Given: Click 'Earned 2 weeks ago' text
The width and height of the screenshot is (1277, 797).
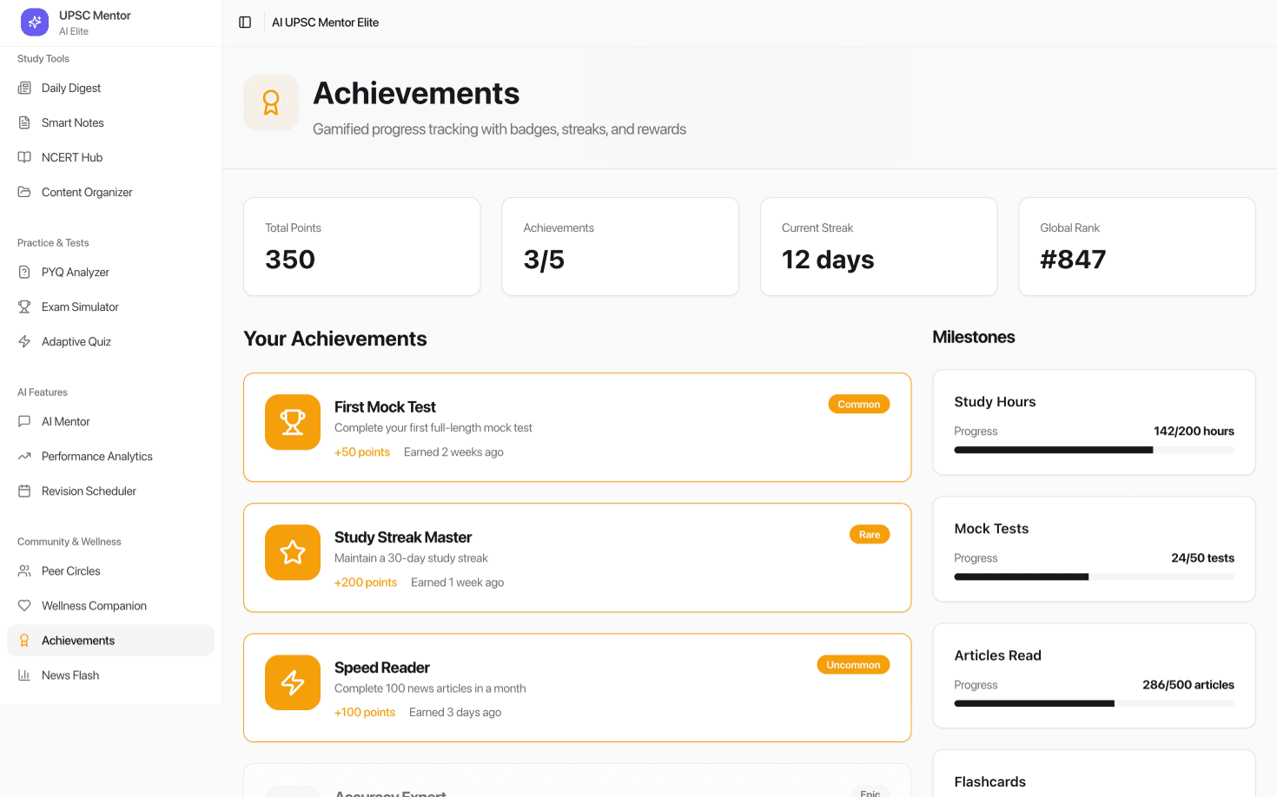Looking at the screenshot, I should point(453,452).
